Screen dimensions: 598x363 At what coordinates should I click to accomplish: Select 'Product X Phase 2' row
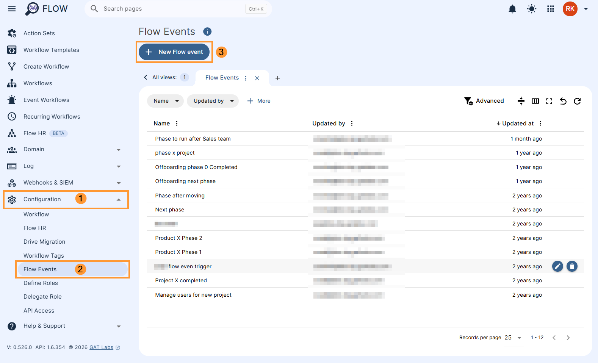365,238
